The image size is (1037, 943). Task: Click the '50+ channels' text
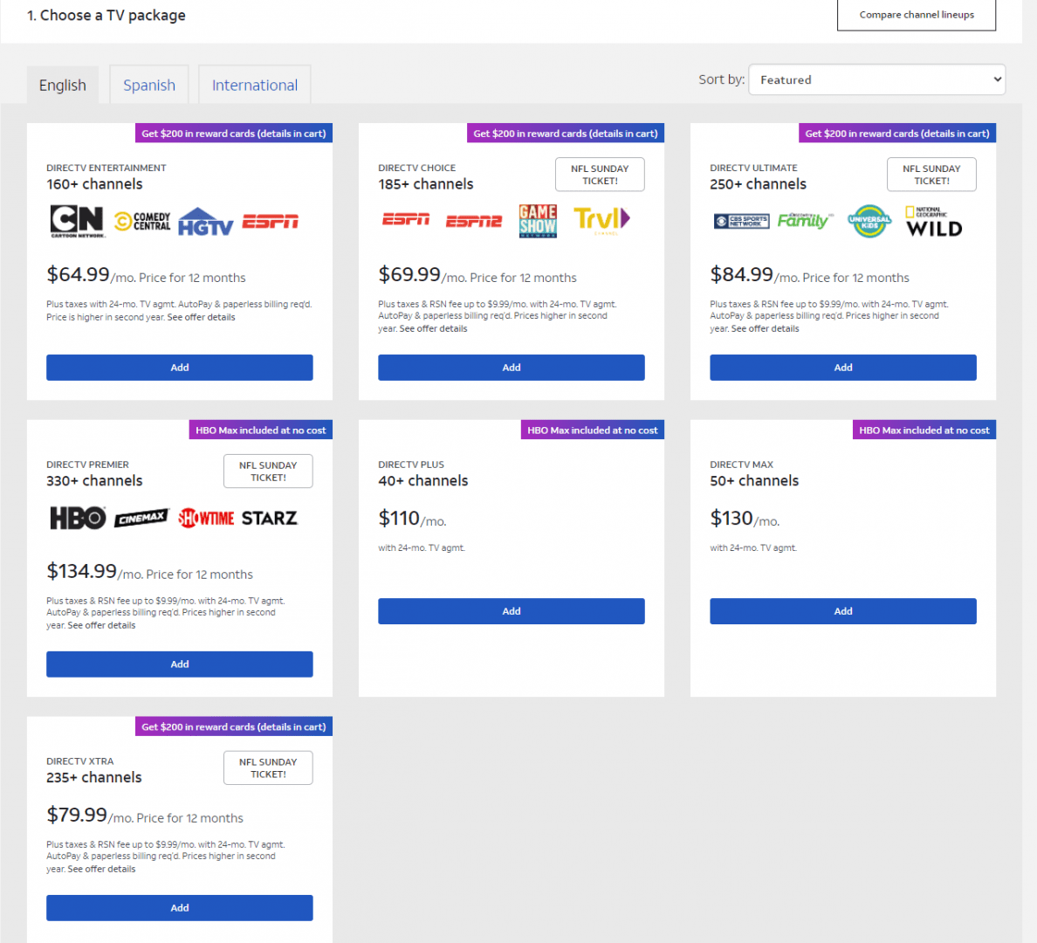754,480
